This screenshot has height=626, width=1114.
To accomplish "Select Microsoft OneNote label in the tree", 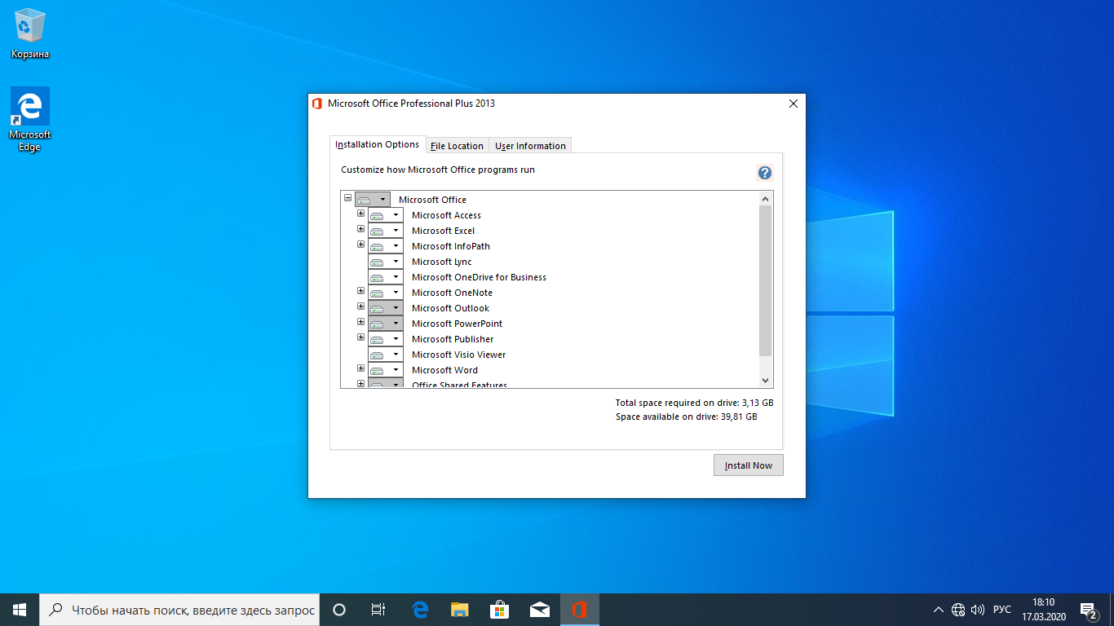I will coord(452,293).
